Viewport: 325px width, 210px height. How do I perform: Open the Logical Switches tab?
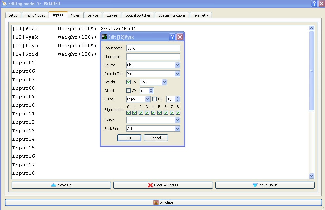pyautogui.click(x=138, y=15)
